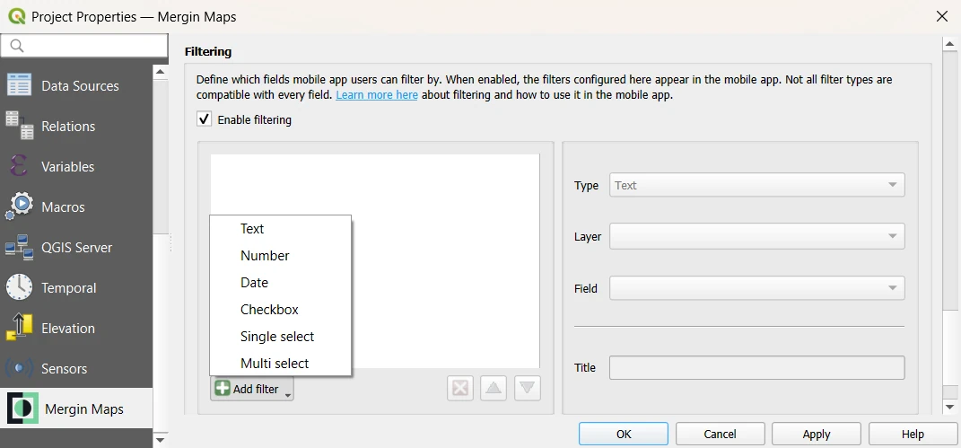Open the Variables settings page
Screen dimensions: 961x448
[76, 167]
